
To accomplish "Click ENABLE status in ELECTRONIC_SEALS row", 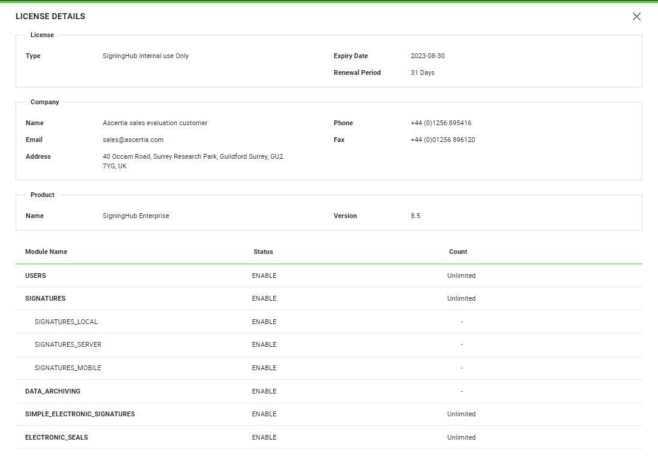I will click(264, 437).
